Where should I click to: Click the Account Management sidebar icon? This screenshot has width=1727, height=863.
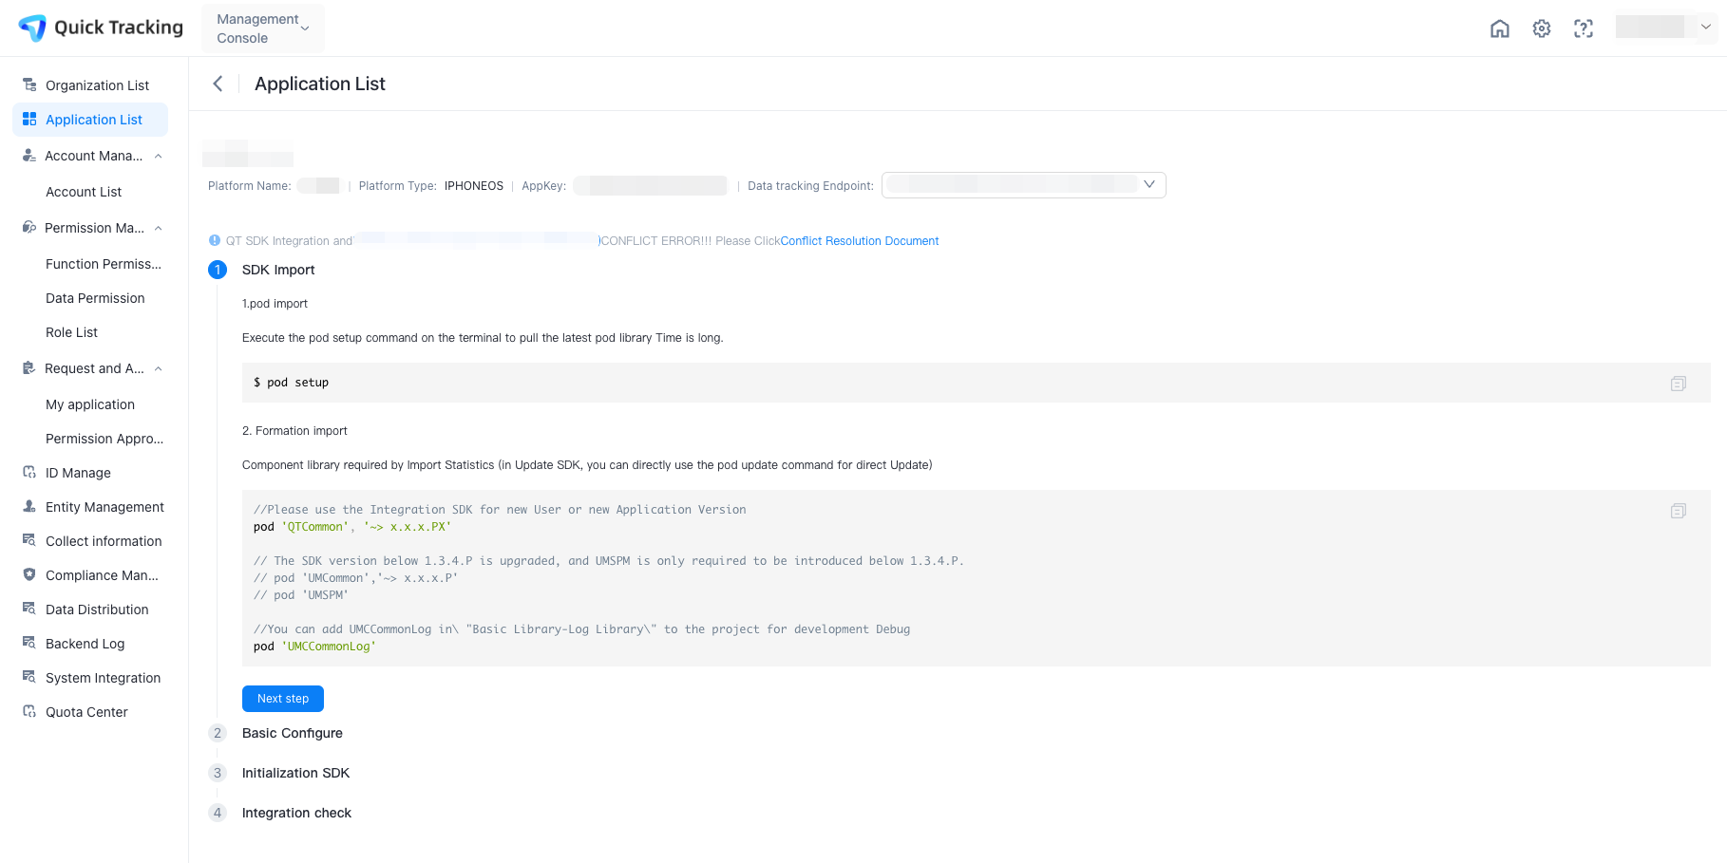click(x=29, y=156)
